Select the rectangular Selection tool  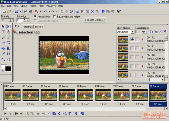[9, 26]
